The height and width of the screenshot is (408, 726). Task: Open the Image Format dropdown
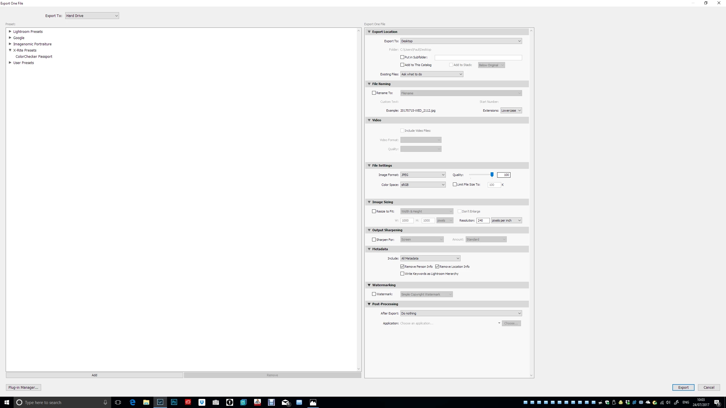point(423,175)
